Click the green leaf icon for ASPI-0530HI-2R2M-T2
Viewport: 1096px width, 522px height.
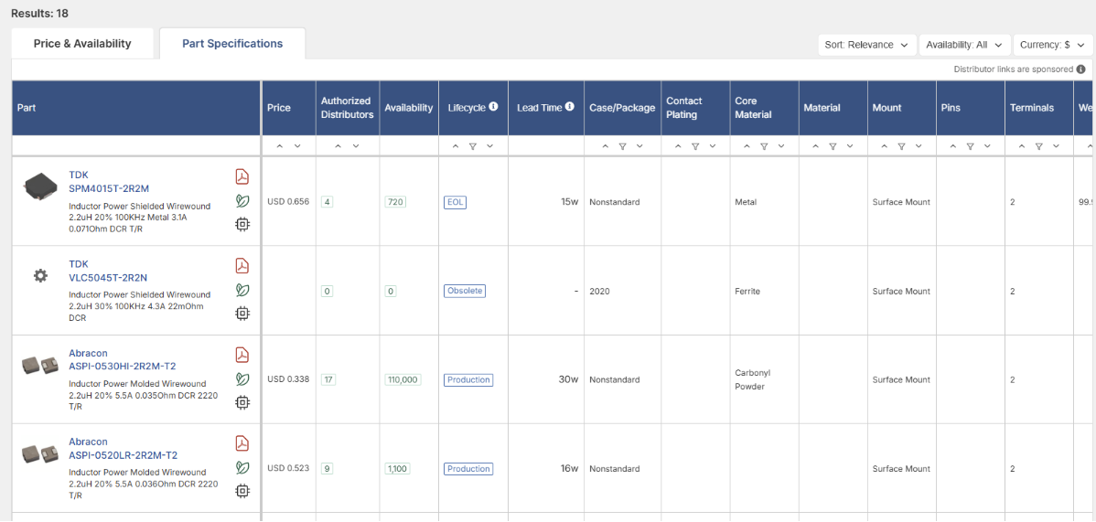coord(242,378)
